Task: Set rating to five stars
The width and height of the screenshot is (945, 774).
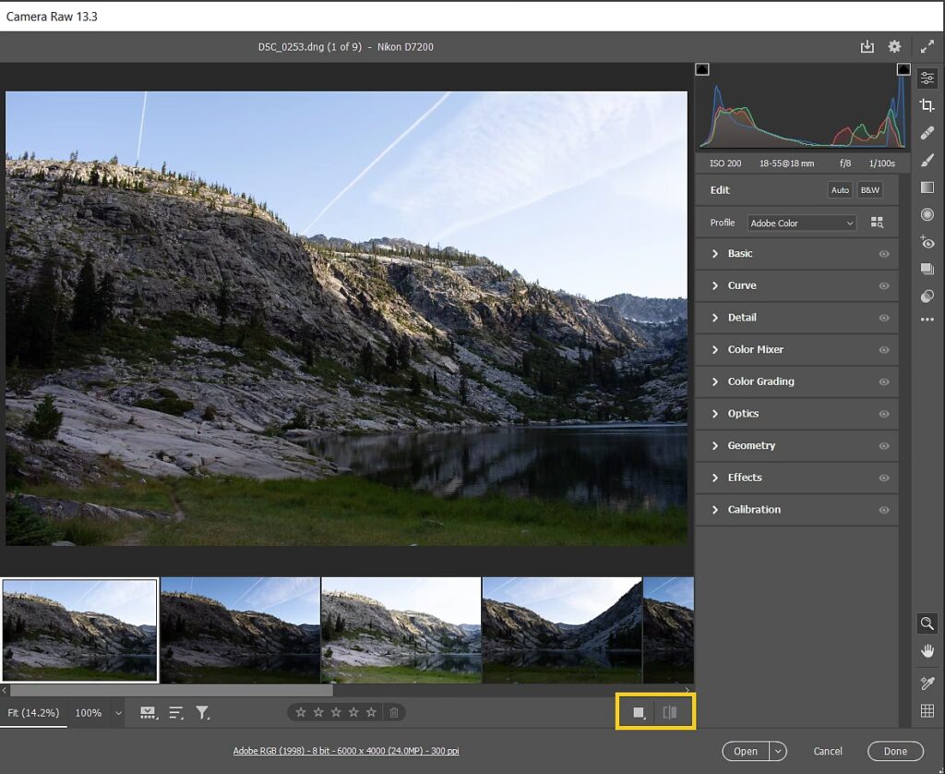Action: coord(371,712)
